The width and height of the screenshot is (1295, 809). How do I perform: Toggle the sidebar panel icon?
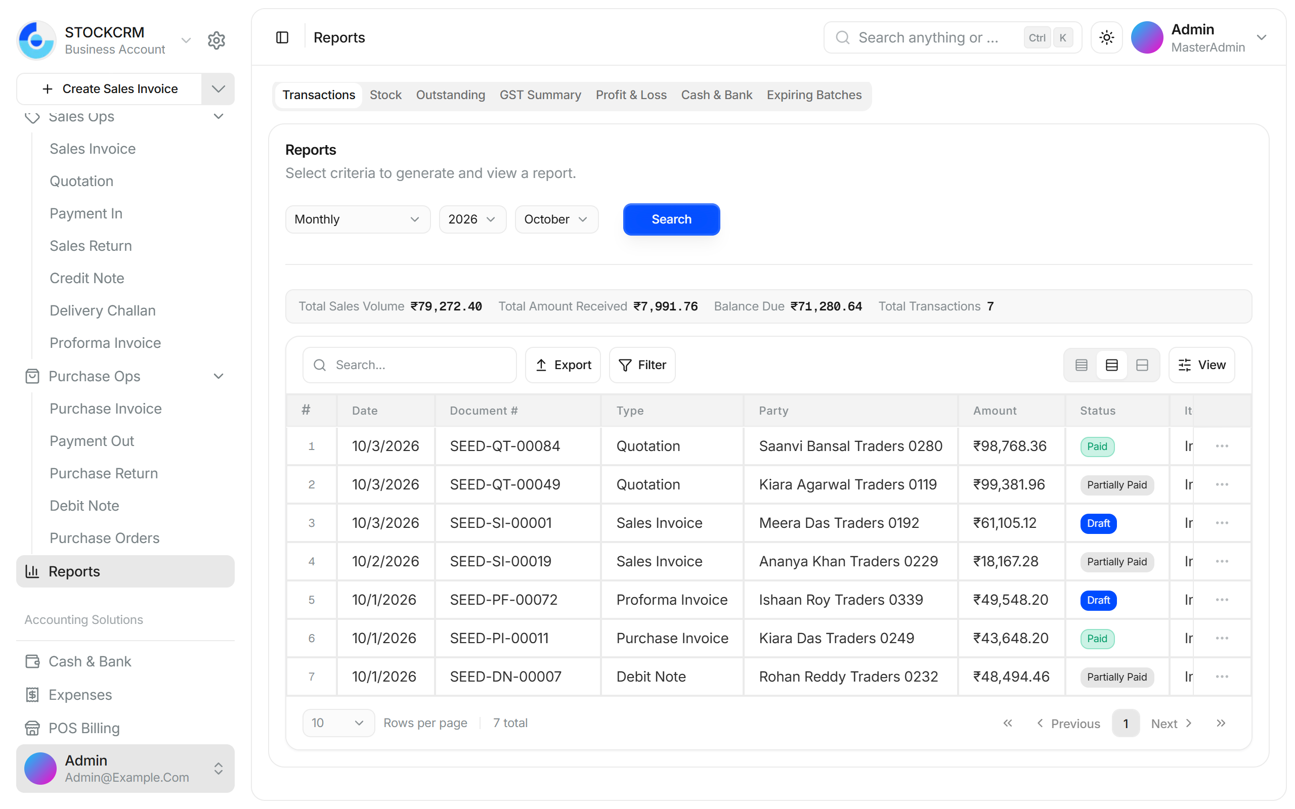click(x=282, y=37)
